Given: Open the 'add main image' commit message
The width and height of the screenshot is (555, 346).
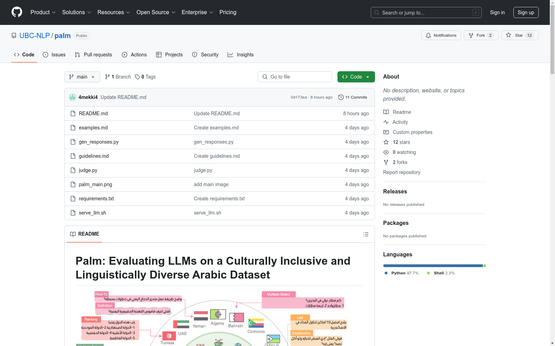Looking at the screenshot, I should point(211,184).
